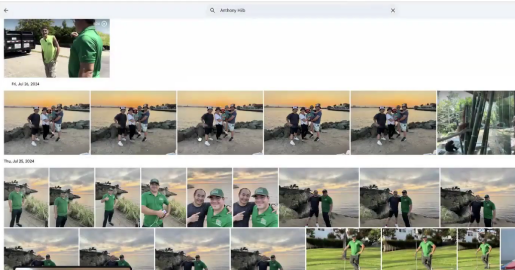Open the first photo of two men by the cliff
The height and width of the screenshot is (270, 515).
point(318,197)
